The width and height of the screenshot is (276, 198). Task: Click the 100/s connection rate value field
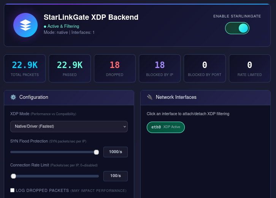point(116,176)
